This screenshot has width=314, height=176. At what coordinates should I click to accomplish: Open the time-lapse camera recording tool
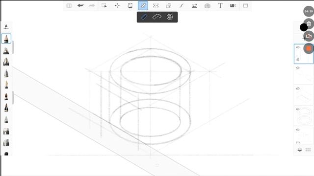[233, 5]
